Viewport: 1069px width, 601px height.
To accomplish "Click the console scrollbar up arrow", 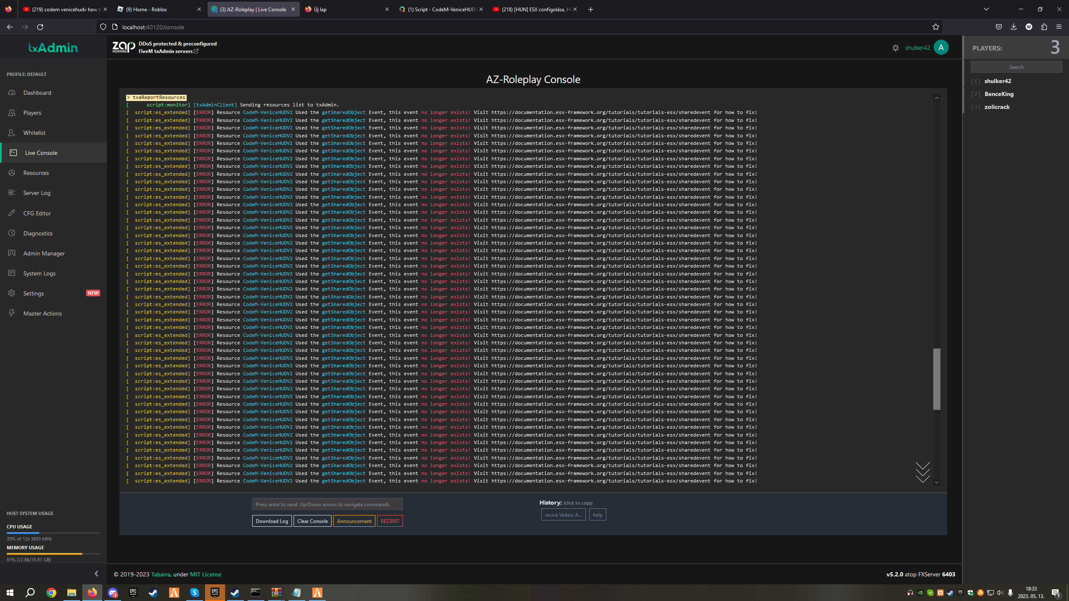I will click(937, 98).
